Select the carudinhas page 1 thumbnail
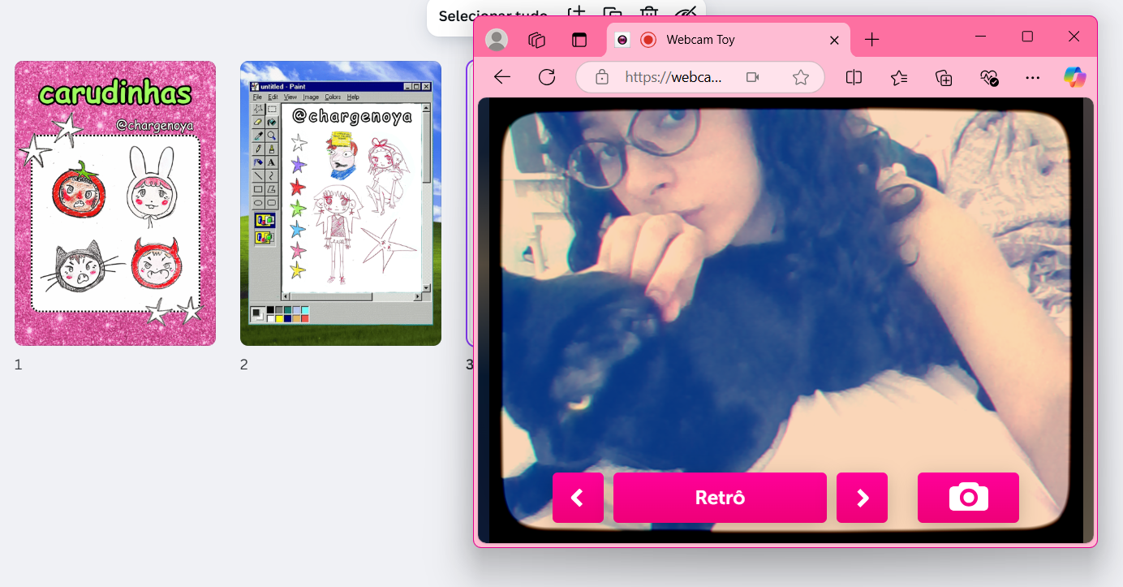Screen dimensions: 1123x587 (115, 203)
